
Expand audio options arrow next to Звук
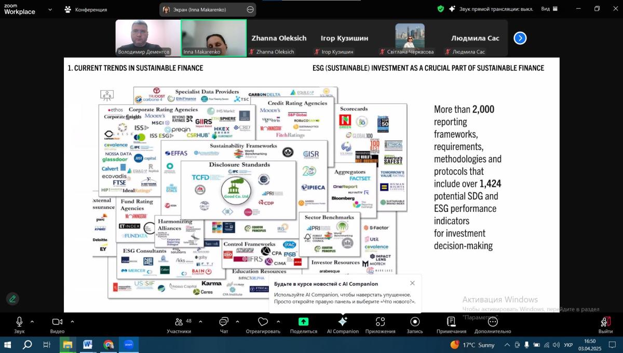[32, 321]
